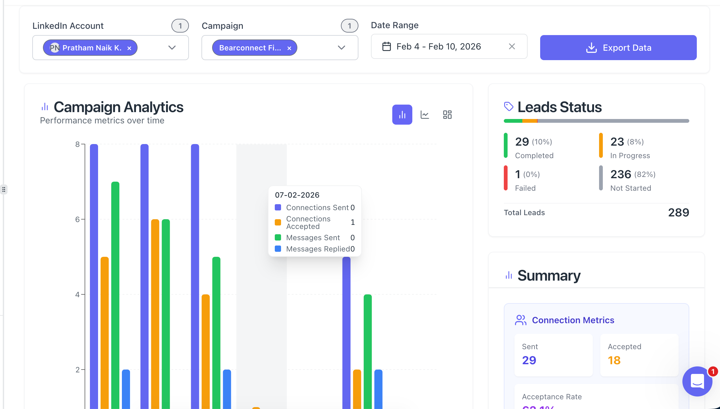Open calendar icon in Date Range
Screen dimensions: 720x409
tap(387, 47)
